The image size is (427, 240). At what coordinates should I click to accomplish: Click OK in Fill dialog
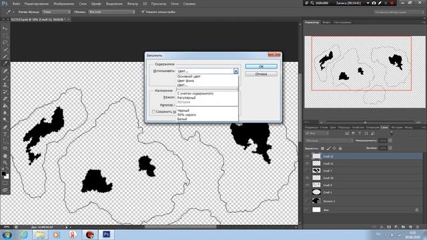point(261,67)
